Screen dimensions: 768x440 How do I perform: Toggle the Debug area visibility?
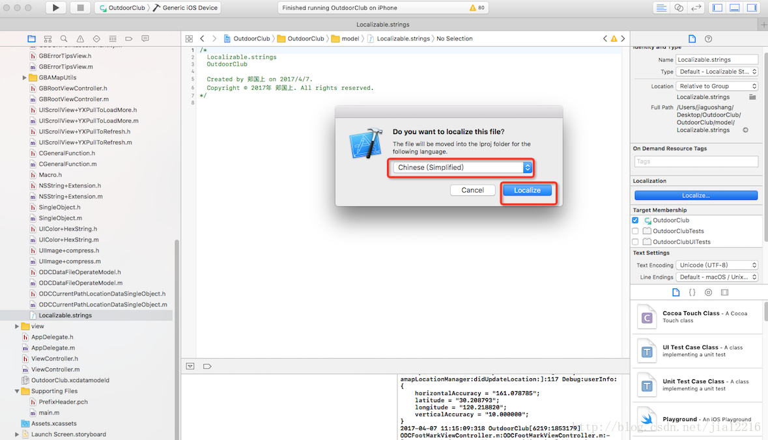click(735, 7)
